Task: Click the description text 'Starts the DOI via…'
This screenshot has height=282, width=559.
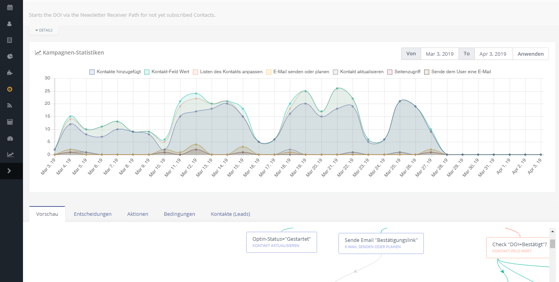Action: 122,15
